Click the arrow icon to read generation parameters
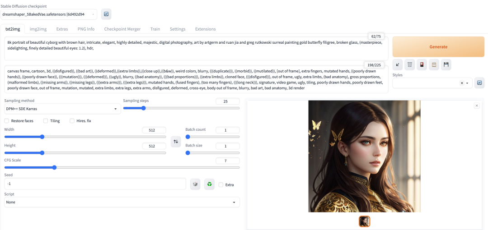Screen dimensions: 488x230 click(398, 64)
